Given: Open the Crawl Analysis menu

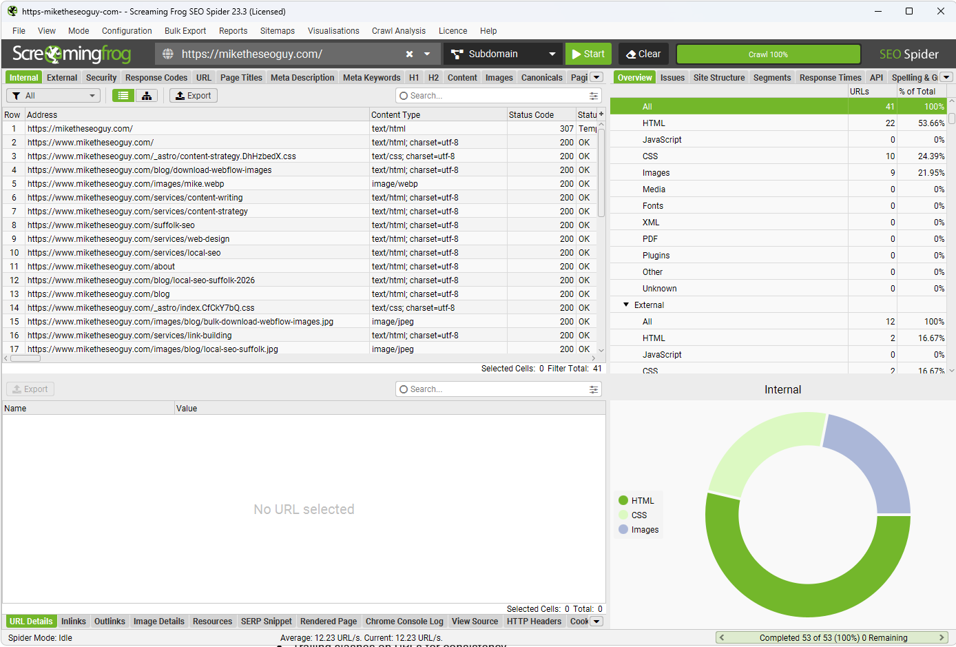Looking at the screenshot, I should 398,31.
